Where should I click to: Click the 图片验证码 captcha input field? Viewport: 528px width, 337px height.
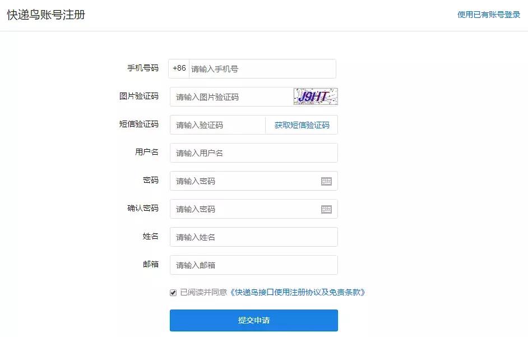[x=230, y=96]
